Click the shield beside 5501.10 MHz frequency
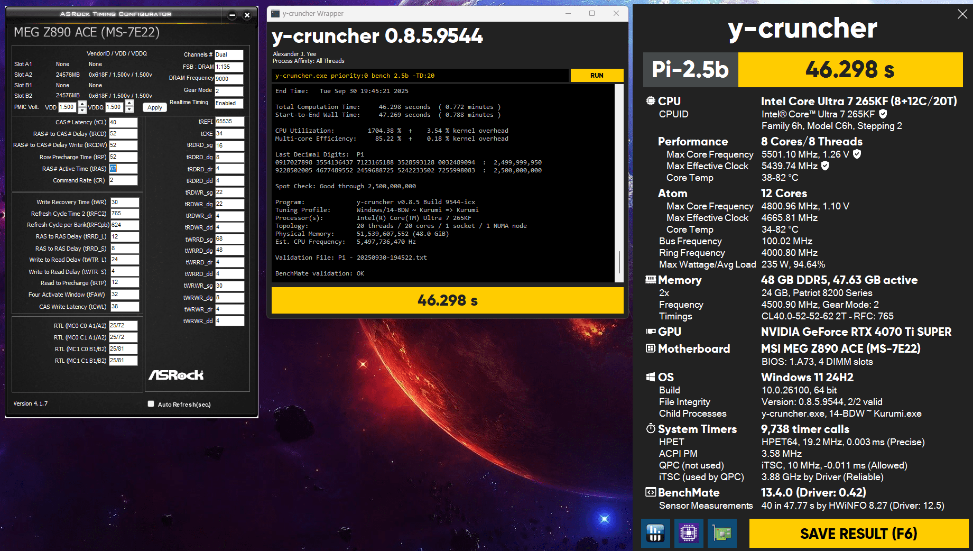The height and width of the screenshot is (551, 973). pyautogui.click(x=857, y=154)
